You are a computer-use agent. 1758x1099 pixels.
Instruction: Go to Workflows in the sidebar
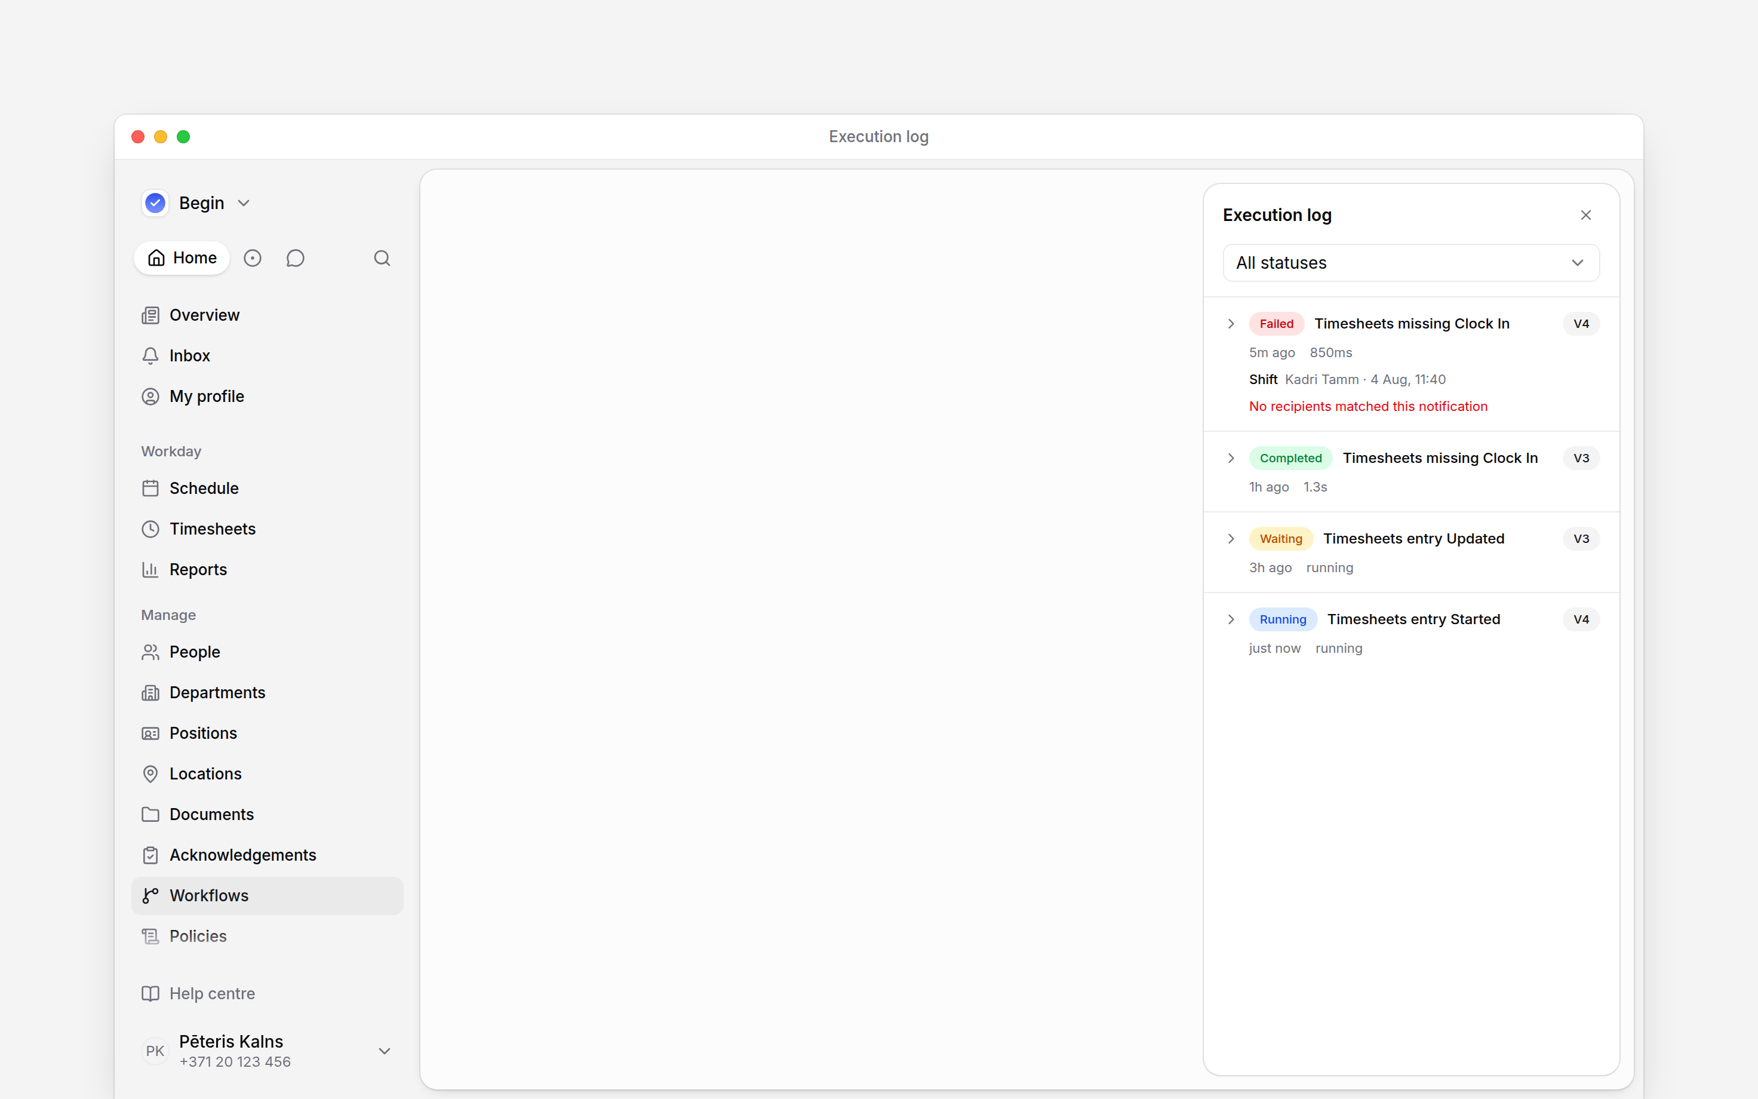pyautogui.click(x=268, y=896)
